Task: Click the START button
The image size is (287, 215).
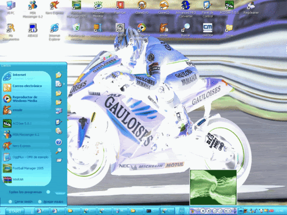Action: [14, 211]
